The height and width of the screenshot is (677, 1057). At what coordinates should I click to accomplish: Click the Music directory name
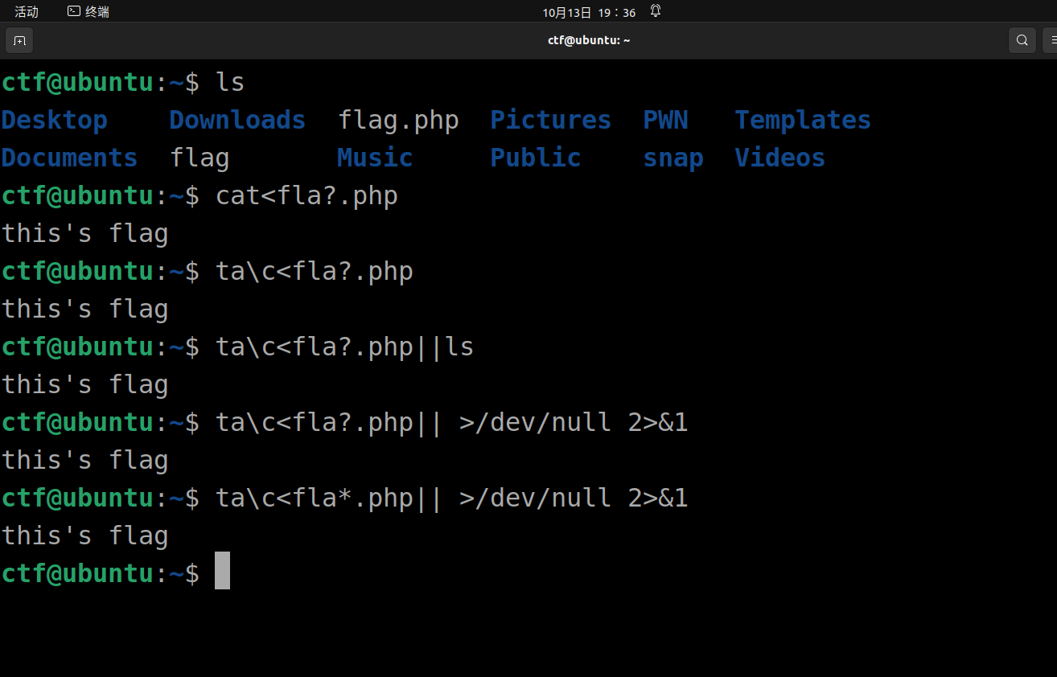click(x=375, y=158)
